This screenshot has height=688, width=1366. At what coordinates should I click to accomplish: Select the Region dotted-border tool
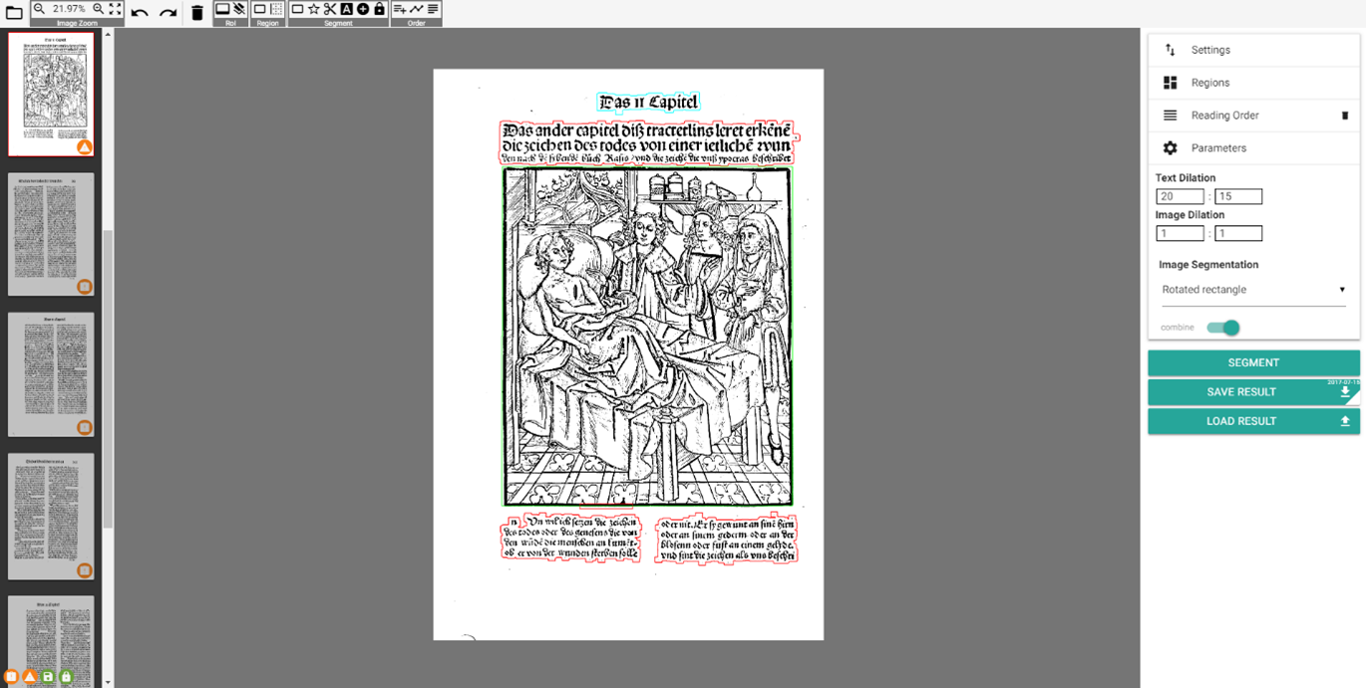click(276, 9)
